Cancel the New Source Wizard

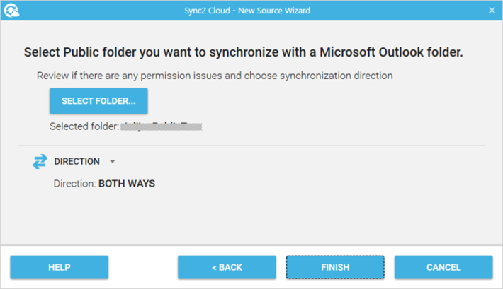[443, 267]
